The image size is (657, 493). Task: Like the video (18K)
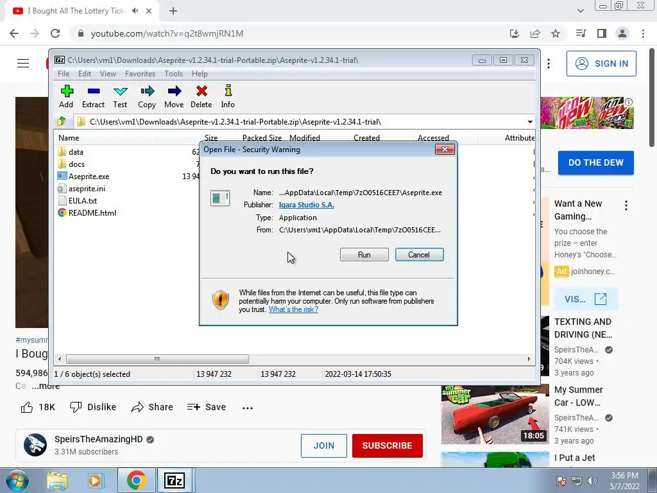click(38, 407)
